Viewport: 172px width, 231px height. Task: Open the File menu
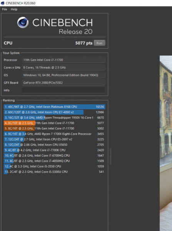pos(4,9)
